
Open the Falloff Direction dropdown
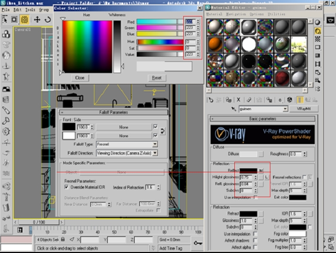[155, 153]
